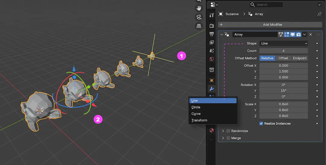The width and height of the screenshot is (326, 165).
Task: Choose Circle from the shape menu
Action: point(196,107)
